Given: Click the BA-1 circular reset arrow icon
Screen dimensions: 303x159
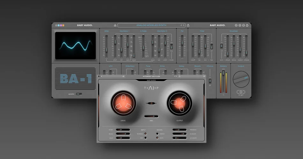Looking at the screenshot, I should pyautogui.click(x=247, y=25).
